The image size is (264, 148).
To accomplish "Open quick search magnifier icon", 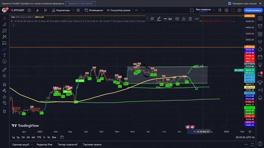I will point(220,10).
